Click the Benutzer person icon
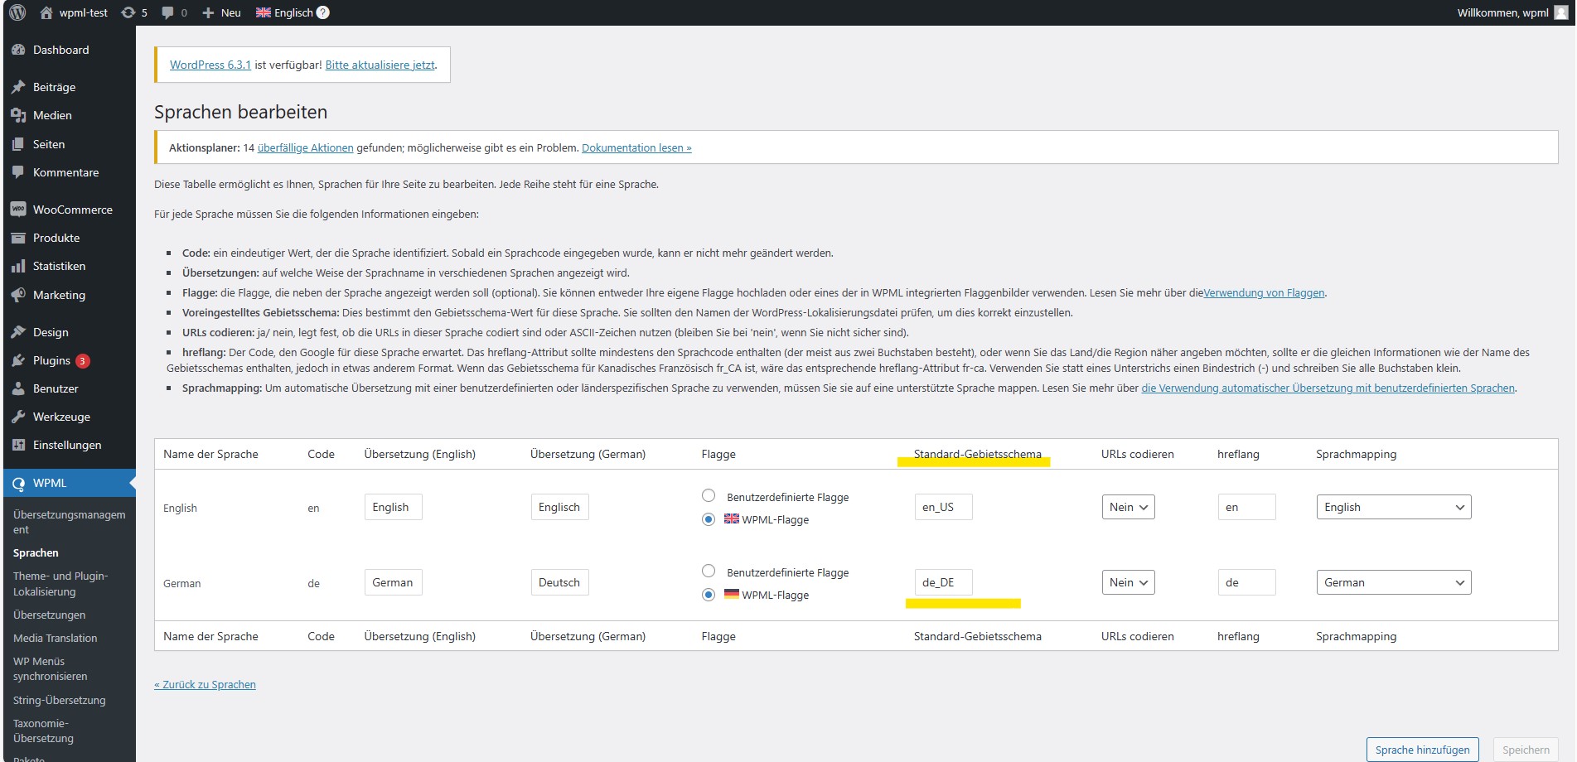Screen dimensions: 1577x762 pos(18,388)
